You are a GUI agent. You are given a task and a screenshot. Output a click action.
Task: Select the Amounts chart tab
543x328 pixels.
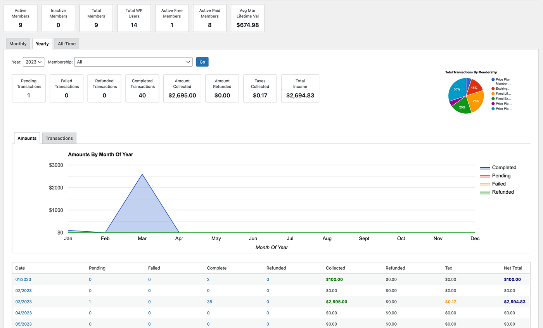pyautogui.click(x=27, y=138)
